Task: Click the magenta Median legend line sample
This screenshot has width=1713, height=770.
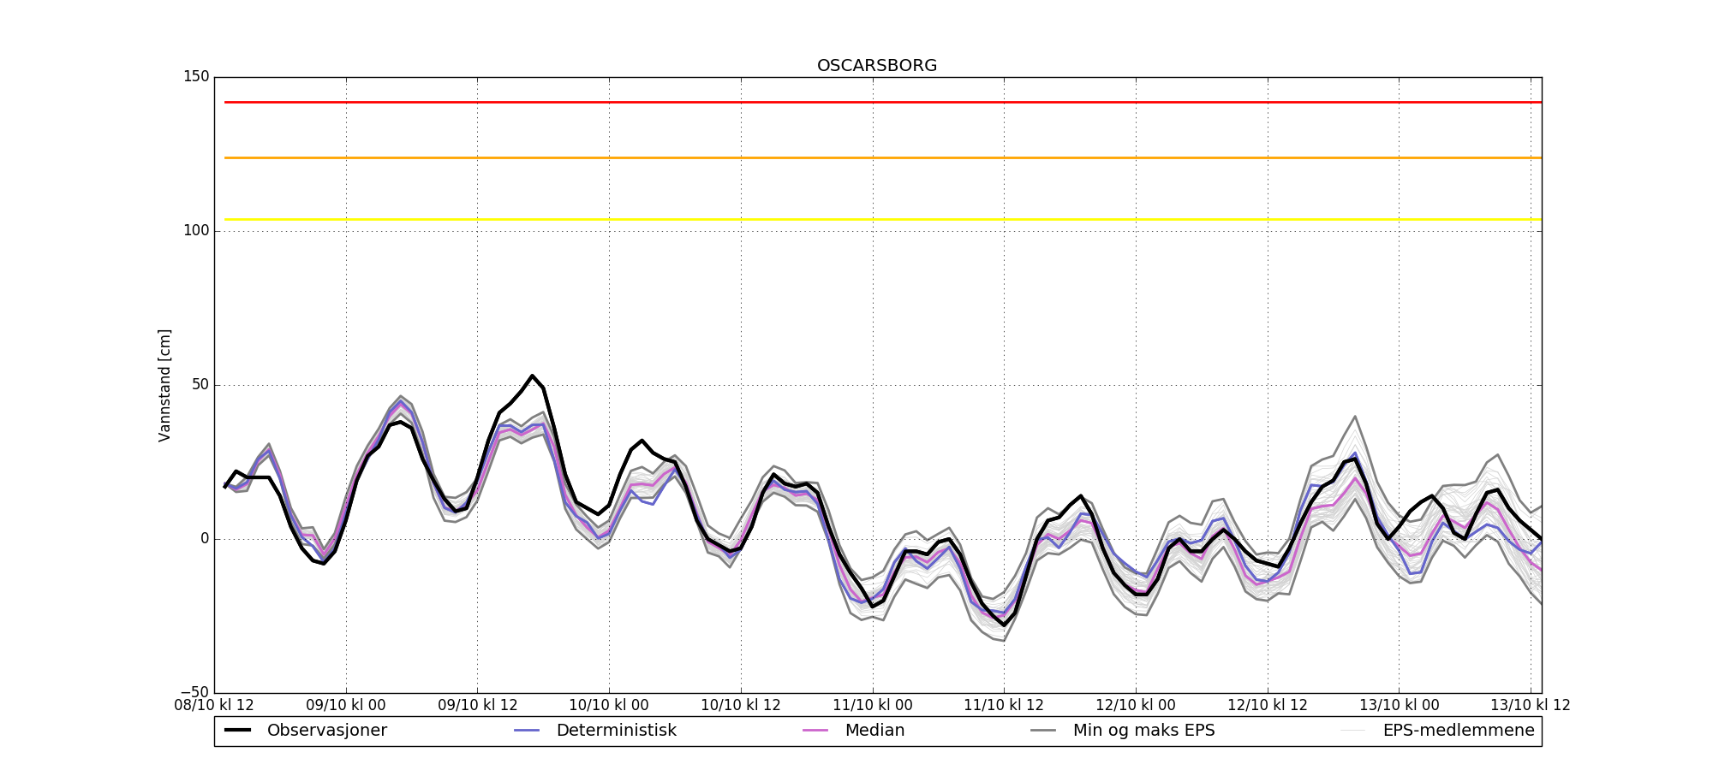Action: click(815, 730)
